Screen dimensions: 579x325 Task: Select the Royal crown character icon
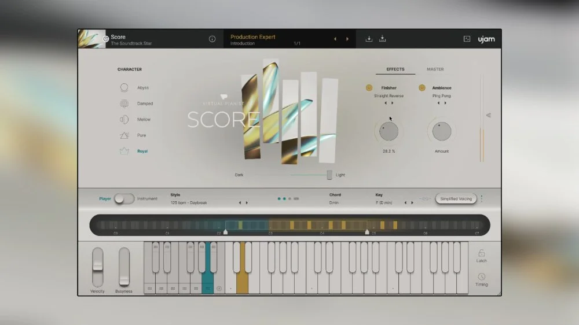click(x=124, y=151)
